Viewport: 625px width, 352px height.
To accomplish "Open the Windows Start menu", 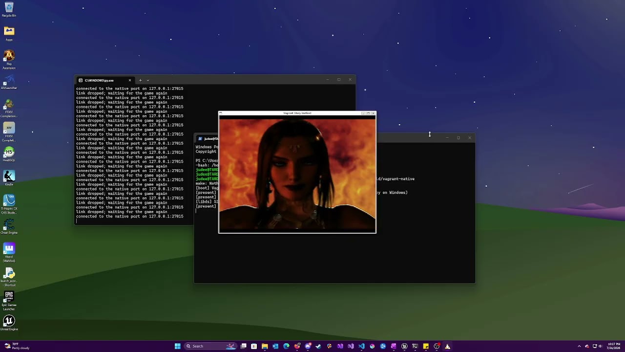I will 178,346.
